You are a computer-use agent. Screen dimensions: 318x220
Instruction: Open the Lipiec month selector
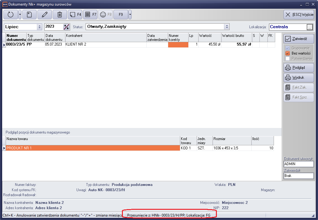pos(39,27)
